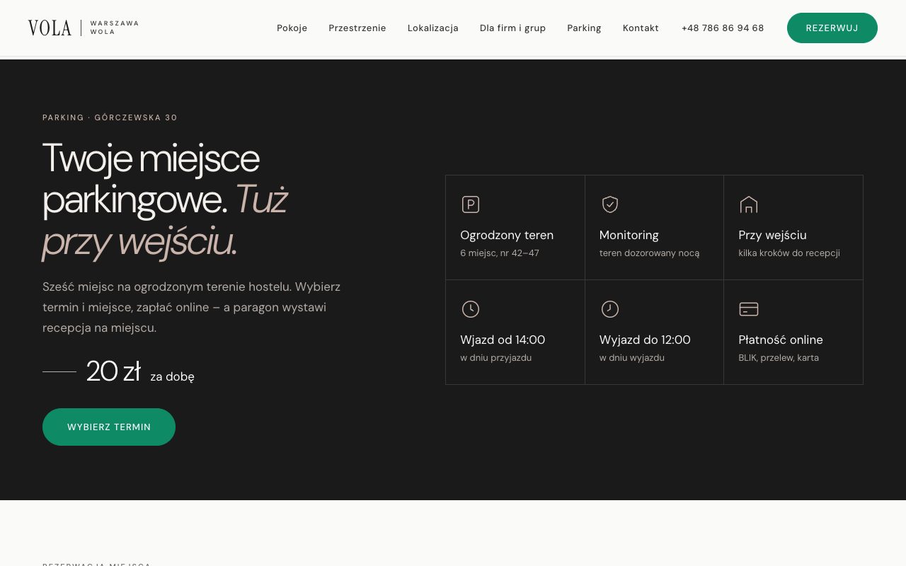Click the za dobę label

(x=172, y=376)
